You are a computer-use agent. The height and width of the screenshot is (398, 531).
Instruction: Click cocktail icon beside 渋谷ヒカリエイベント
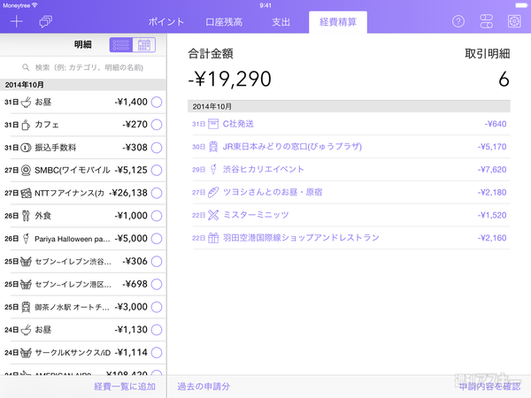213,169
